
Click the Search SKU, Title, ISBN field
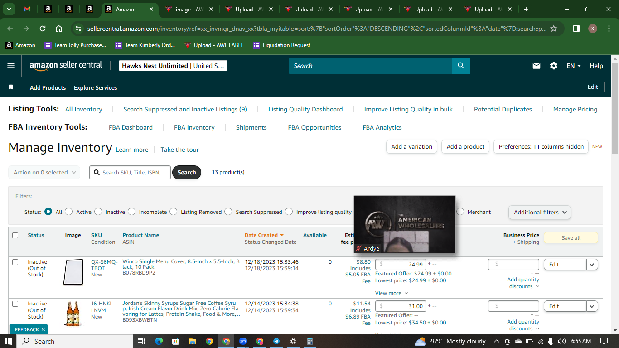pos(130,172)
